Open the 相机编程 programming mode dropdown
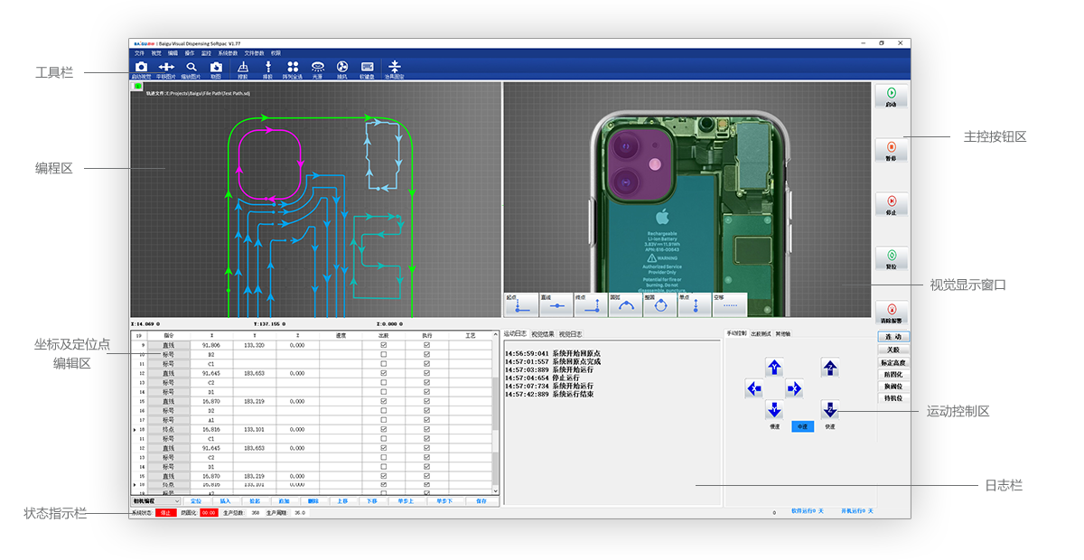The height and width of the screenshot is (560, 1084). [x=156, y=500]
